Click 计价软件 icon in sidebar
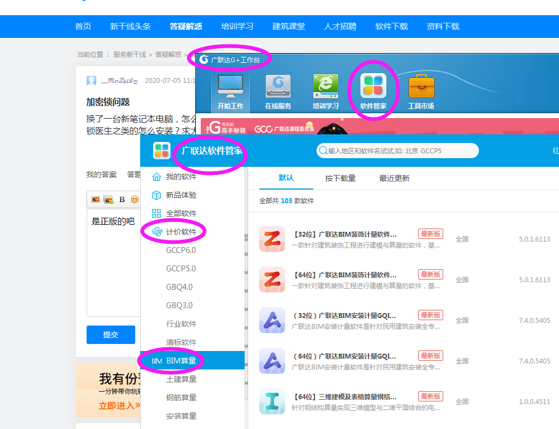Image resolution: width=559 pixels, height=429 pixels. coord(157,232)
